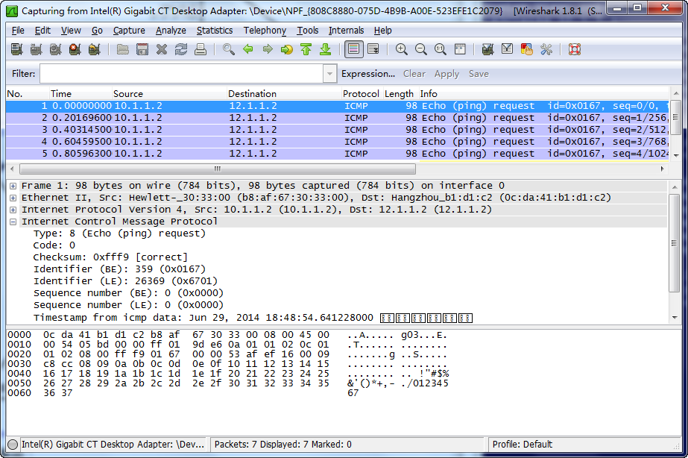This screenshot has width=688, height=458.
Task: Click the Save filter button
Action: 479,74
